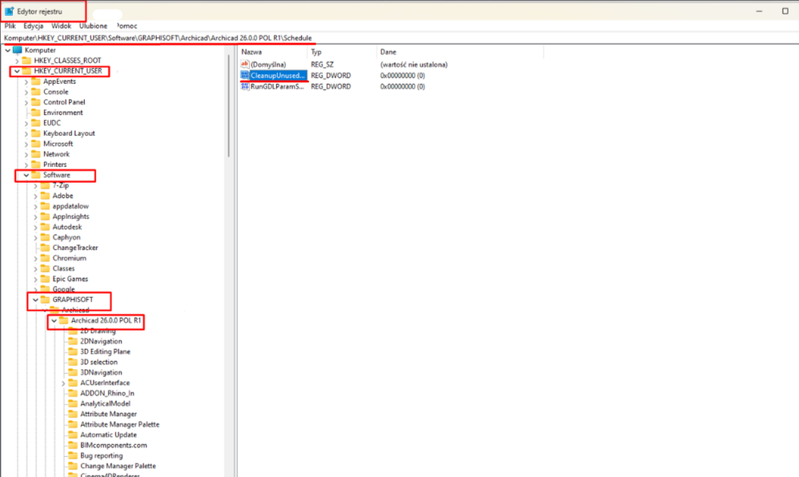Select the Classes key
This screenshot has height=477, width=799.
coord(63,268)
